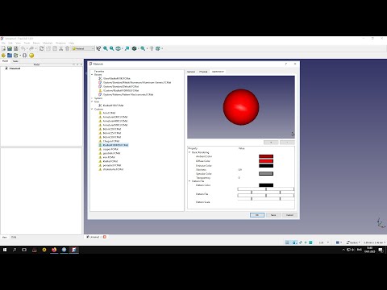Click the blue folder icon in second toolbar
This screenshot has height=290, width=387.
pos(10,56)
